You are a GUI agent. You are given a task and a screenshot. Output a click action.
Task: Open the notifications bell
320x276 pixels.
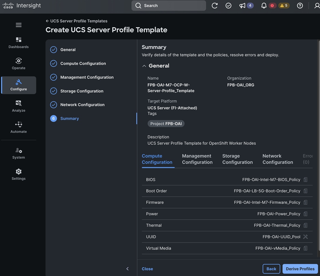(x=264, y=5)
